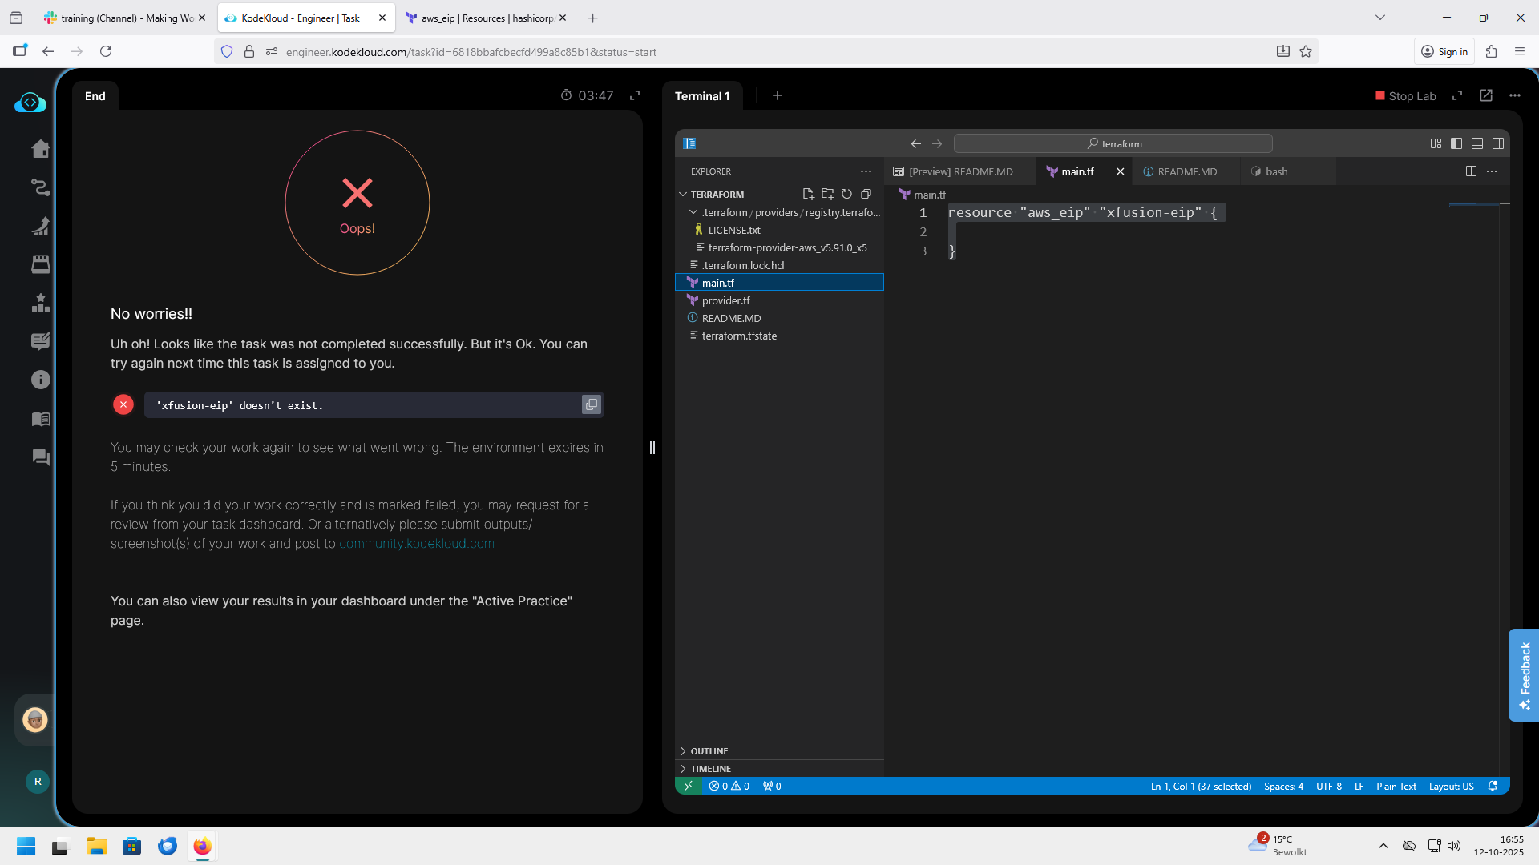Refresh the explorer file tree
This screenshot has width=1539, height=865.
pos(846,194)
